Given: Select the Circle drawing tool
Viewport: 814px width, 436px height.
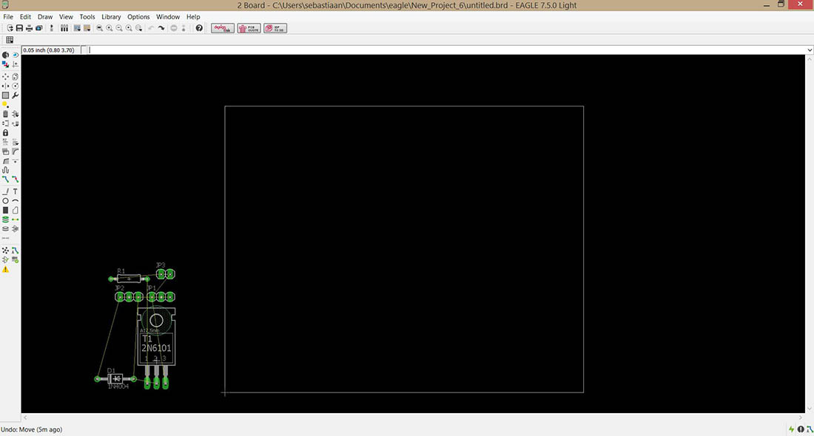Looking at the screenshot, I should (x=5, y=200).
